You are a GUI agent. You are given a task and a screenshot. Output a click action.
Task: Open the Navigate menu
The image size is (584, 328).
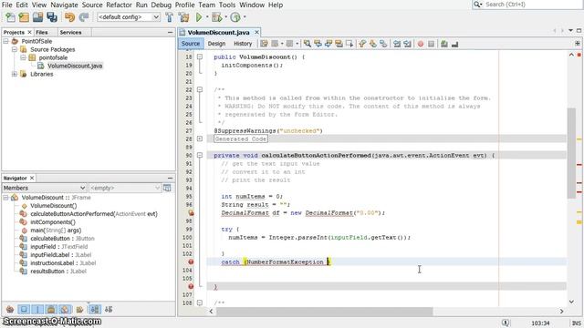(64, 5)
